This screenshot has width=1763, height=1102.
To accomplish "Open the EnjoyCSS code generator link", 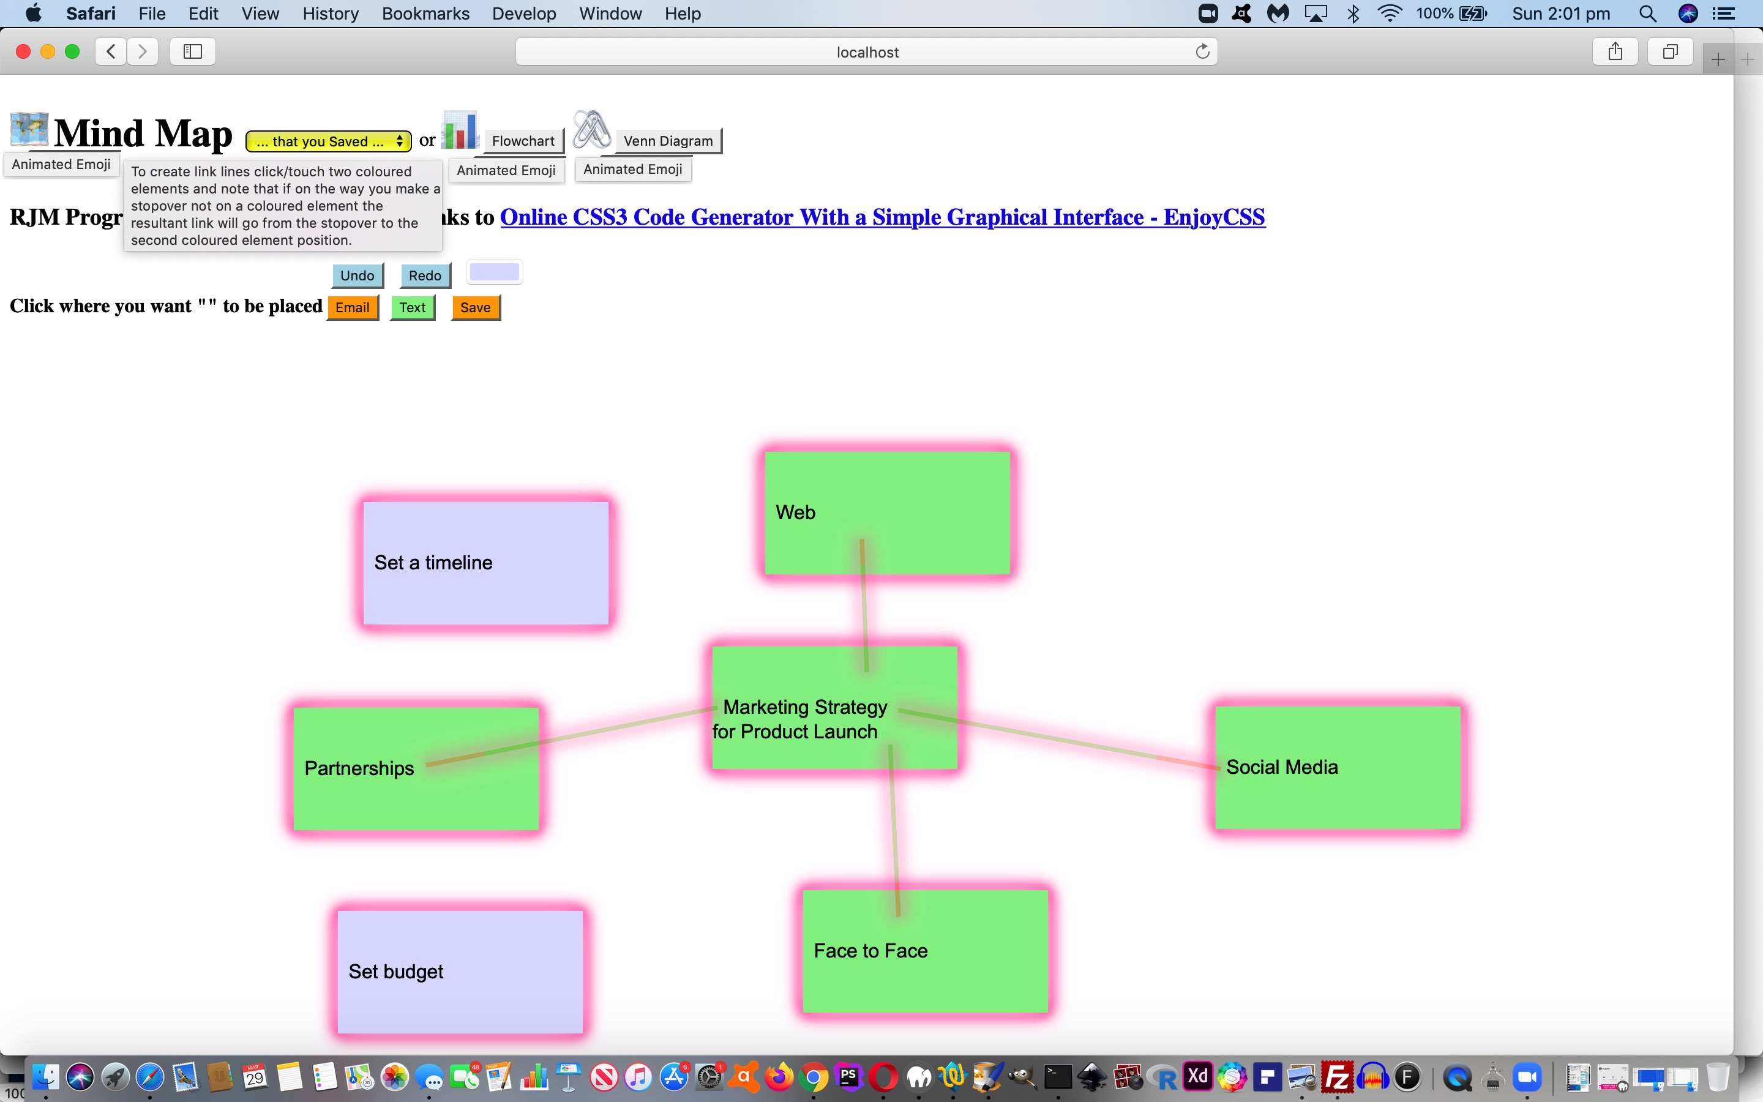I will pos(882,217).
